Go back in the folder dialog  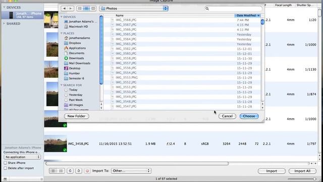tap(64, 9)
